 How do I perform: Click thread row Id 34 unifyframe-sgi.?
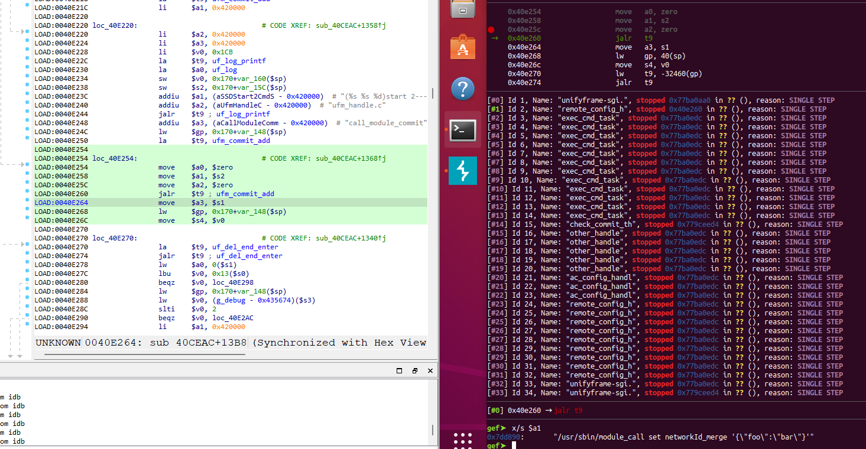tap(665, 393)
